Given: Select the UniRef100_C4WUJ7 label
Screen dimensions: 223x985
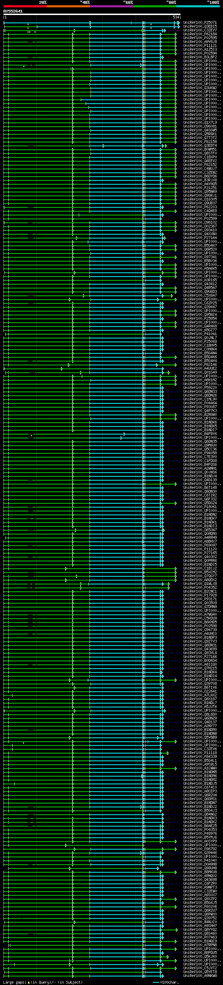Looking at the screenshot, I should click(x=200, y=169).
